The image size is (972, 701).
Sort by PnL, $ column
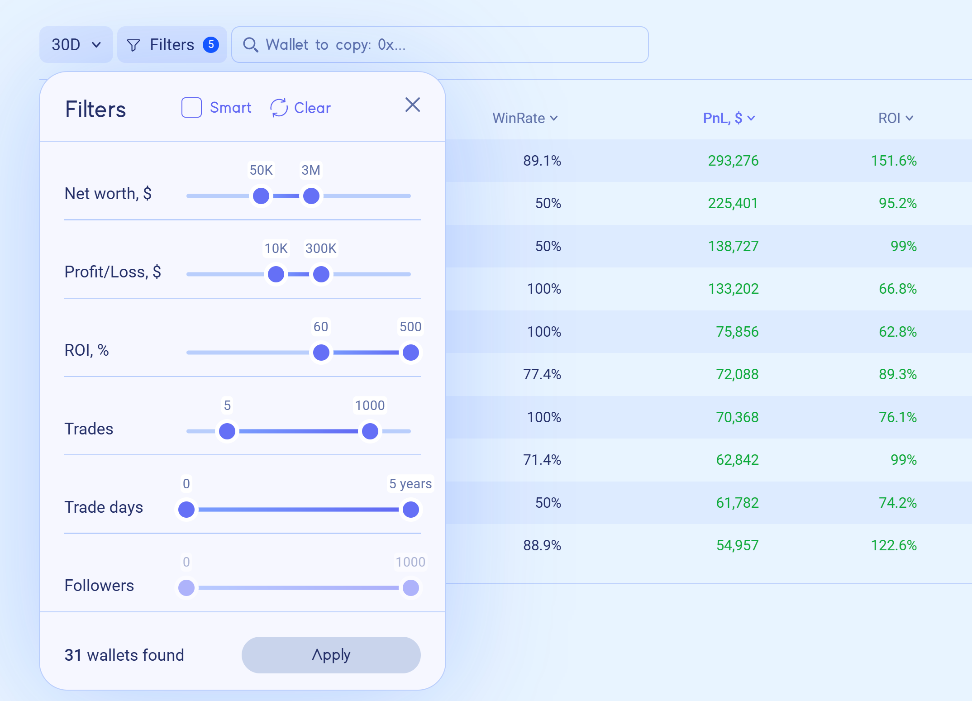(728, 118)
